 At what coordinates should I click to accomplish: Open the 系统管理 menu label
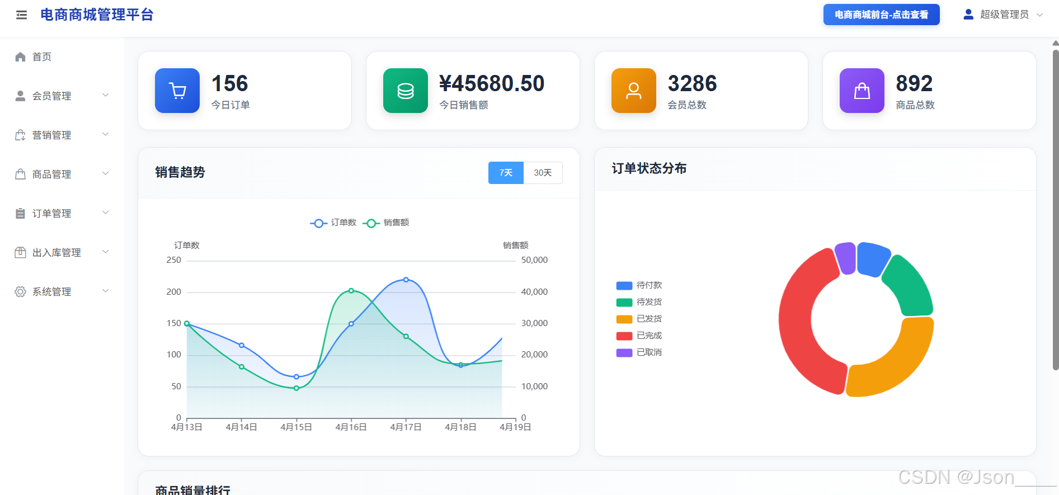51,292
